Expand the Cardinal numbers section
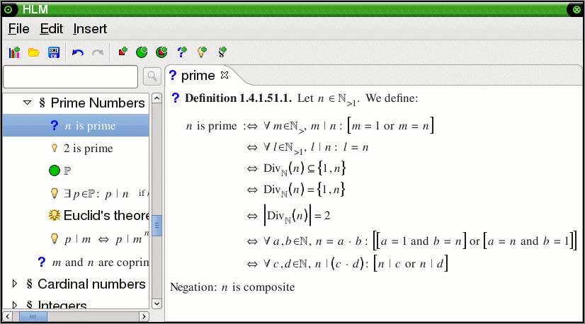Screen dimensions: 585x324 coord(16,284)
